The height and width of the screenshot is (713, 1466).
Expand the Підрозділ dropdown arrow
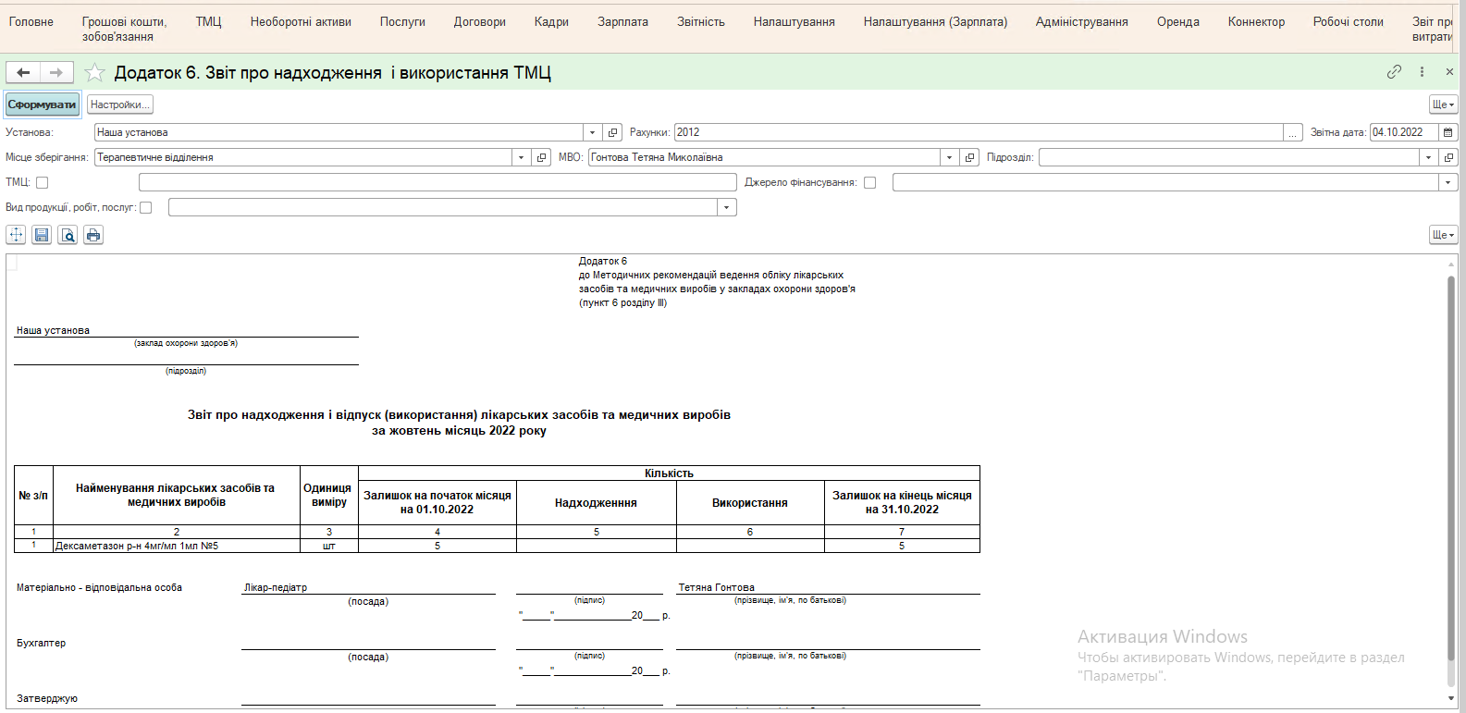tap(1429, 157)
